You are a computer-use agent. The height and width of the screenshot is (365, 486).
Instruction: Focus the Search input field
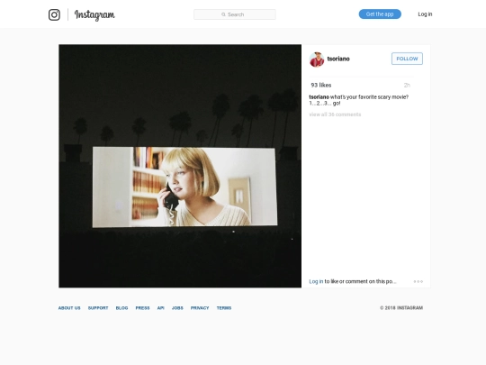click(x=235, y=14)
